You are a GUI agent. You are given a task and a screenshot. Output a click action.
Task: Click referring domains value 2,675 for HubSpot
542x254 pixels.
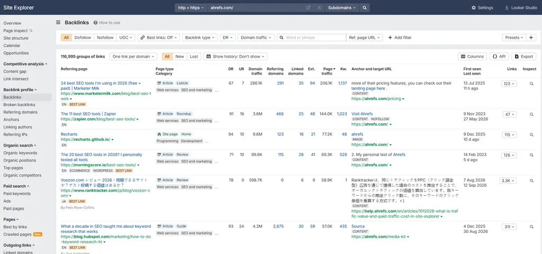click(x=278, y=226)
